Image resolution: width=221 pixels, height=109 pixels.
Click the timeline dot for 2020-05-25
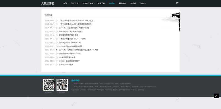(x=57, y=46)
